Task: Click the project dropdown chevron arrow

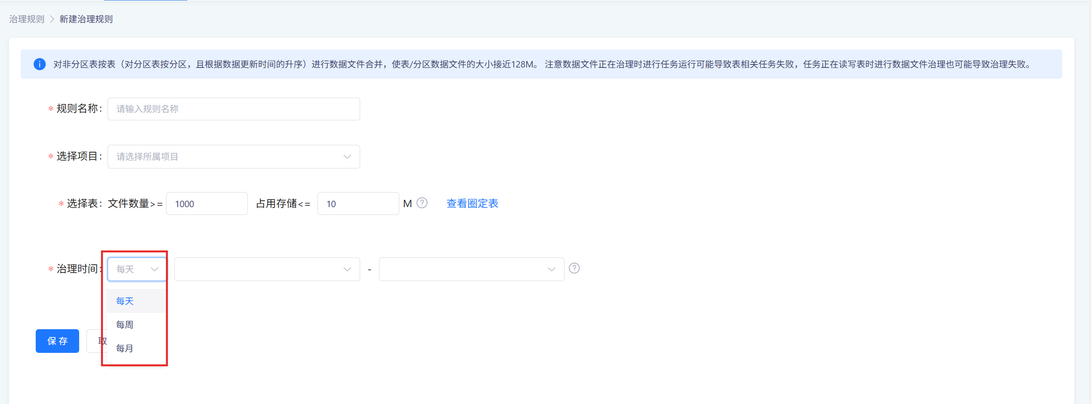Action: (347, 156)
